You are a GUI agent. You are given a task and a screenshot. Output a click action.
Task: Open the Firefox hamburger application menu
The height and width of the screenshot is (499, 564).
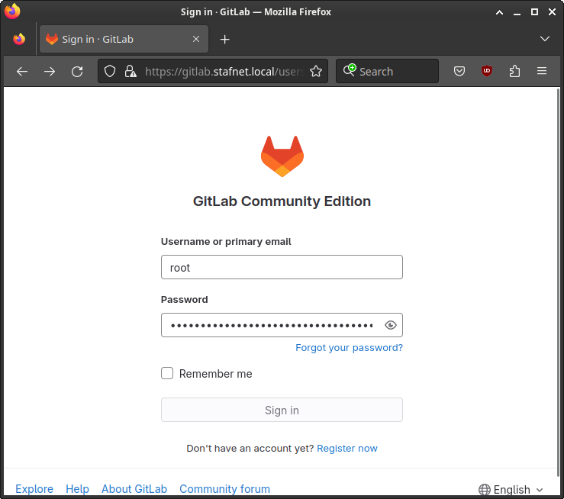[542, 71]
